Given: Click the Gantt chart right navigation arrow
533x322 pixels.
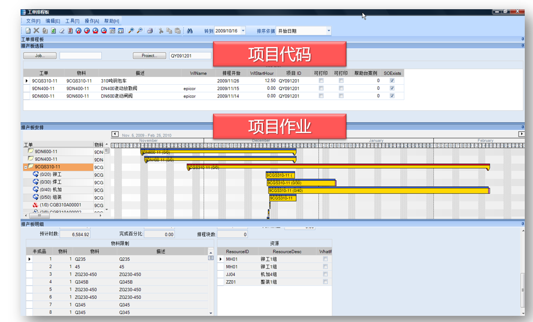Looking at the screenshot, I should coord(521,134).
